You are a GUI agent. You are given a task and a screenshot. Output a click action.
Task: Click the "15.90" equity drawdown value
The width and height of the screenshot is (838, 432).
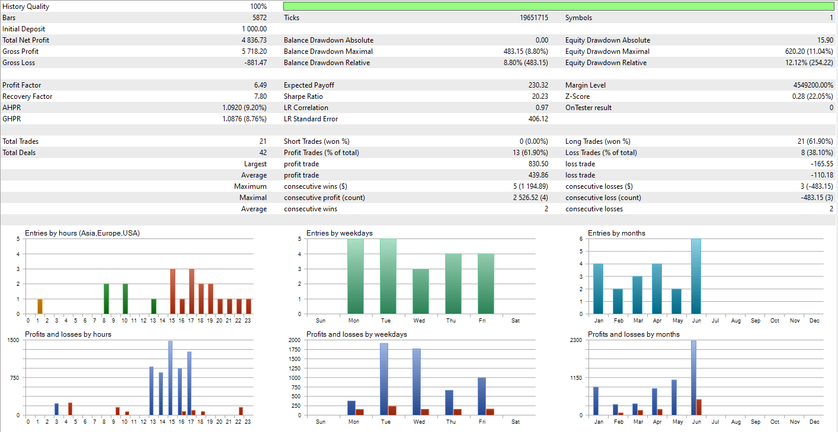tap(825, 40)
